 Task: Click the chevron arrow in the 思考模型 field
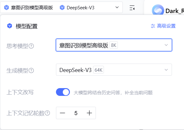click(166, 45)
